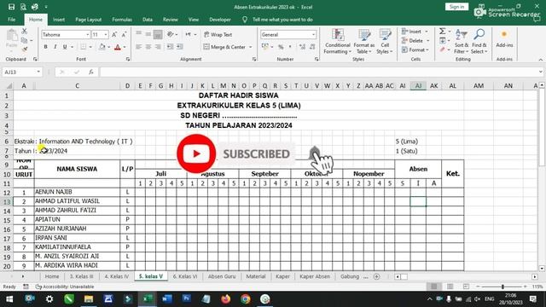Open the Absen Guru sheet tab
This screenshot has width=546, height=307.
pyautogui.click(x=222, y=276)
